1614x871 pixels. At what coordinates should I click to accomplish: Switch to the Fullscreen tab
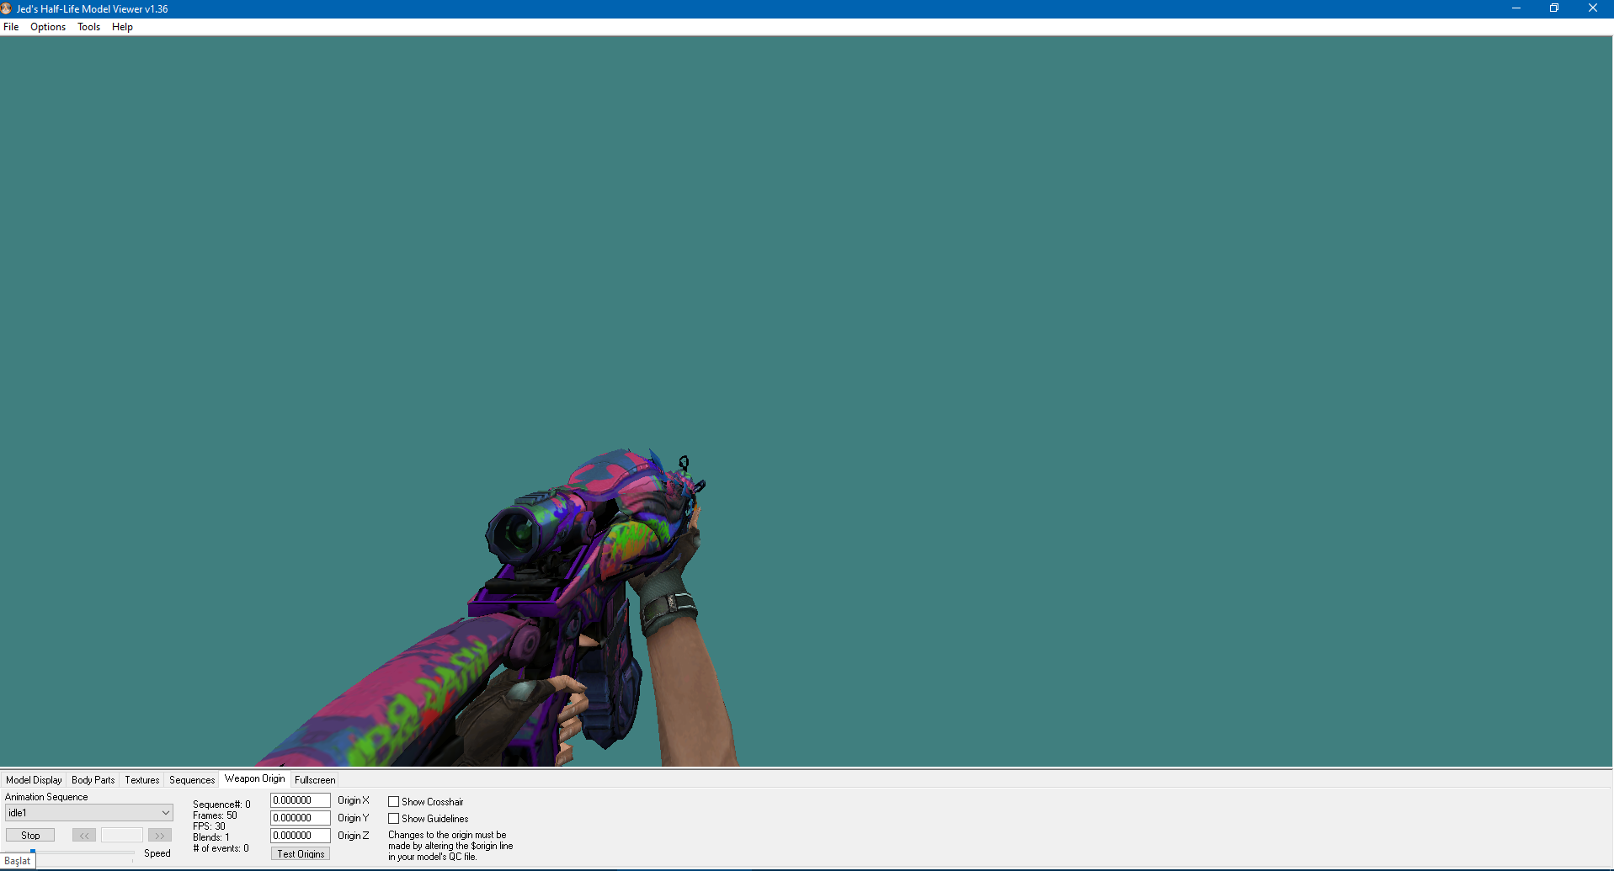(315, 780)
